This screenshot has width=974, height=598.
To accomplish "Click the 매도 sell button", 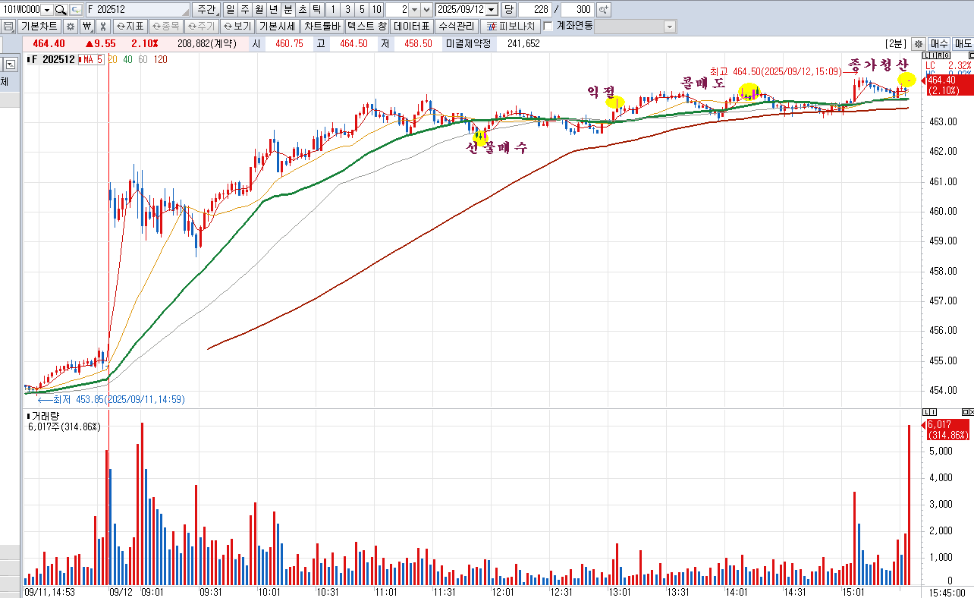I will pos(963,43).
